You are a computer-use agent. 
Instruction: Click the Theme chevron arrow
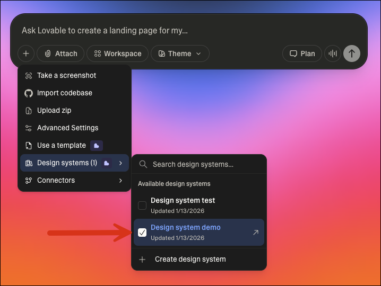[x=198, y=53]
